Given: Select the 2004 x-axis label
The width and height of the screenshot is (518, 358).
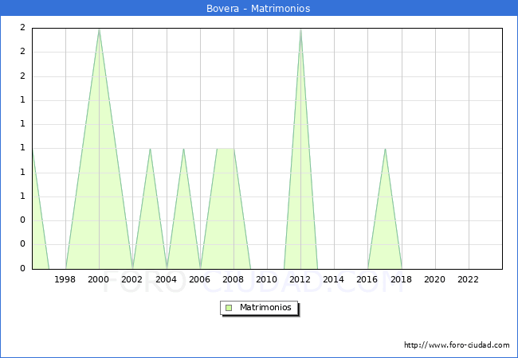Looking at the screenshot, I should (166, 279).
